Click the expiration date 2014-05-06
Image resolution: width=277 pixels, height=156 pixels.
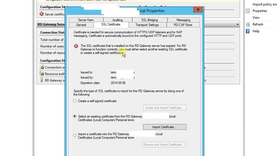118,83
